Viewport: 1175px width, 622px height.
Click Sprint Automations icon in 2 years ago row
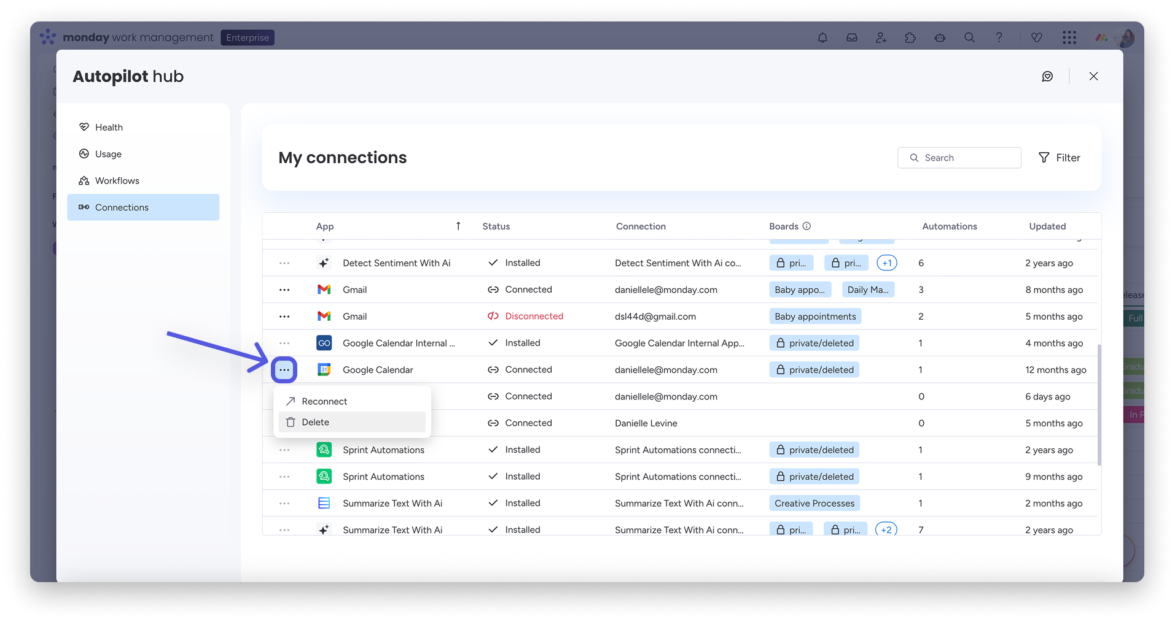coord(324,450)
